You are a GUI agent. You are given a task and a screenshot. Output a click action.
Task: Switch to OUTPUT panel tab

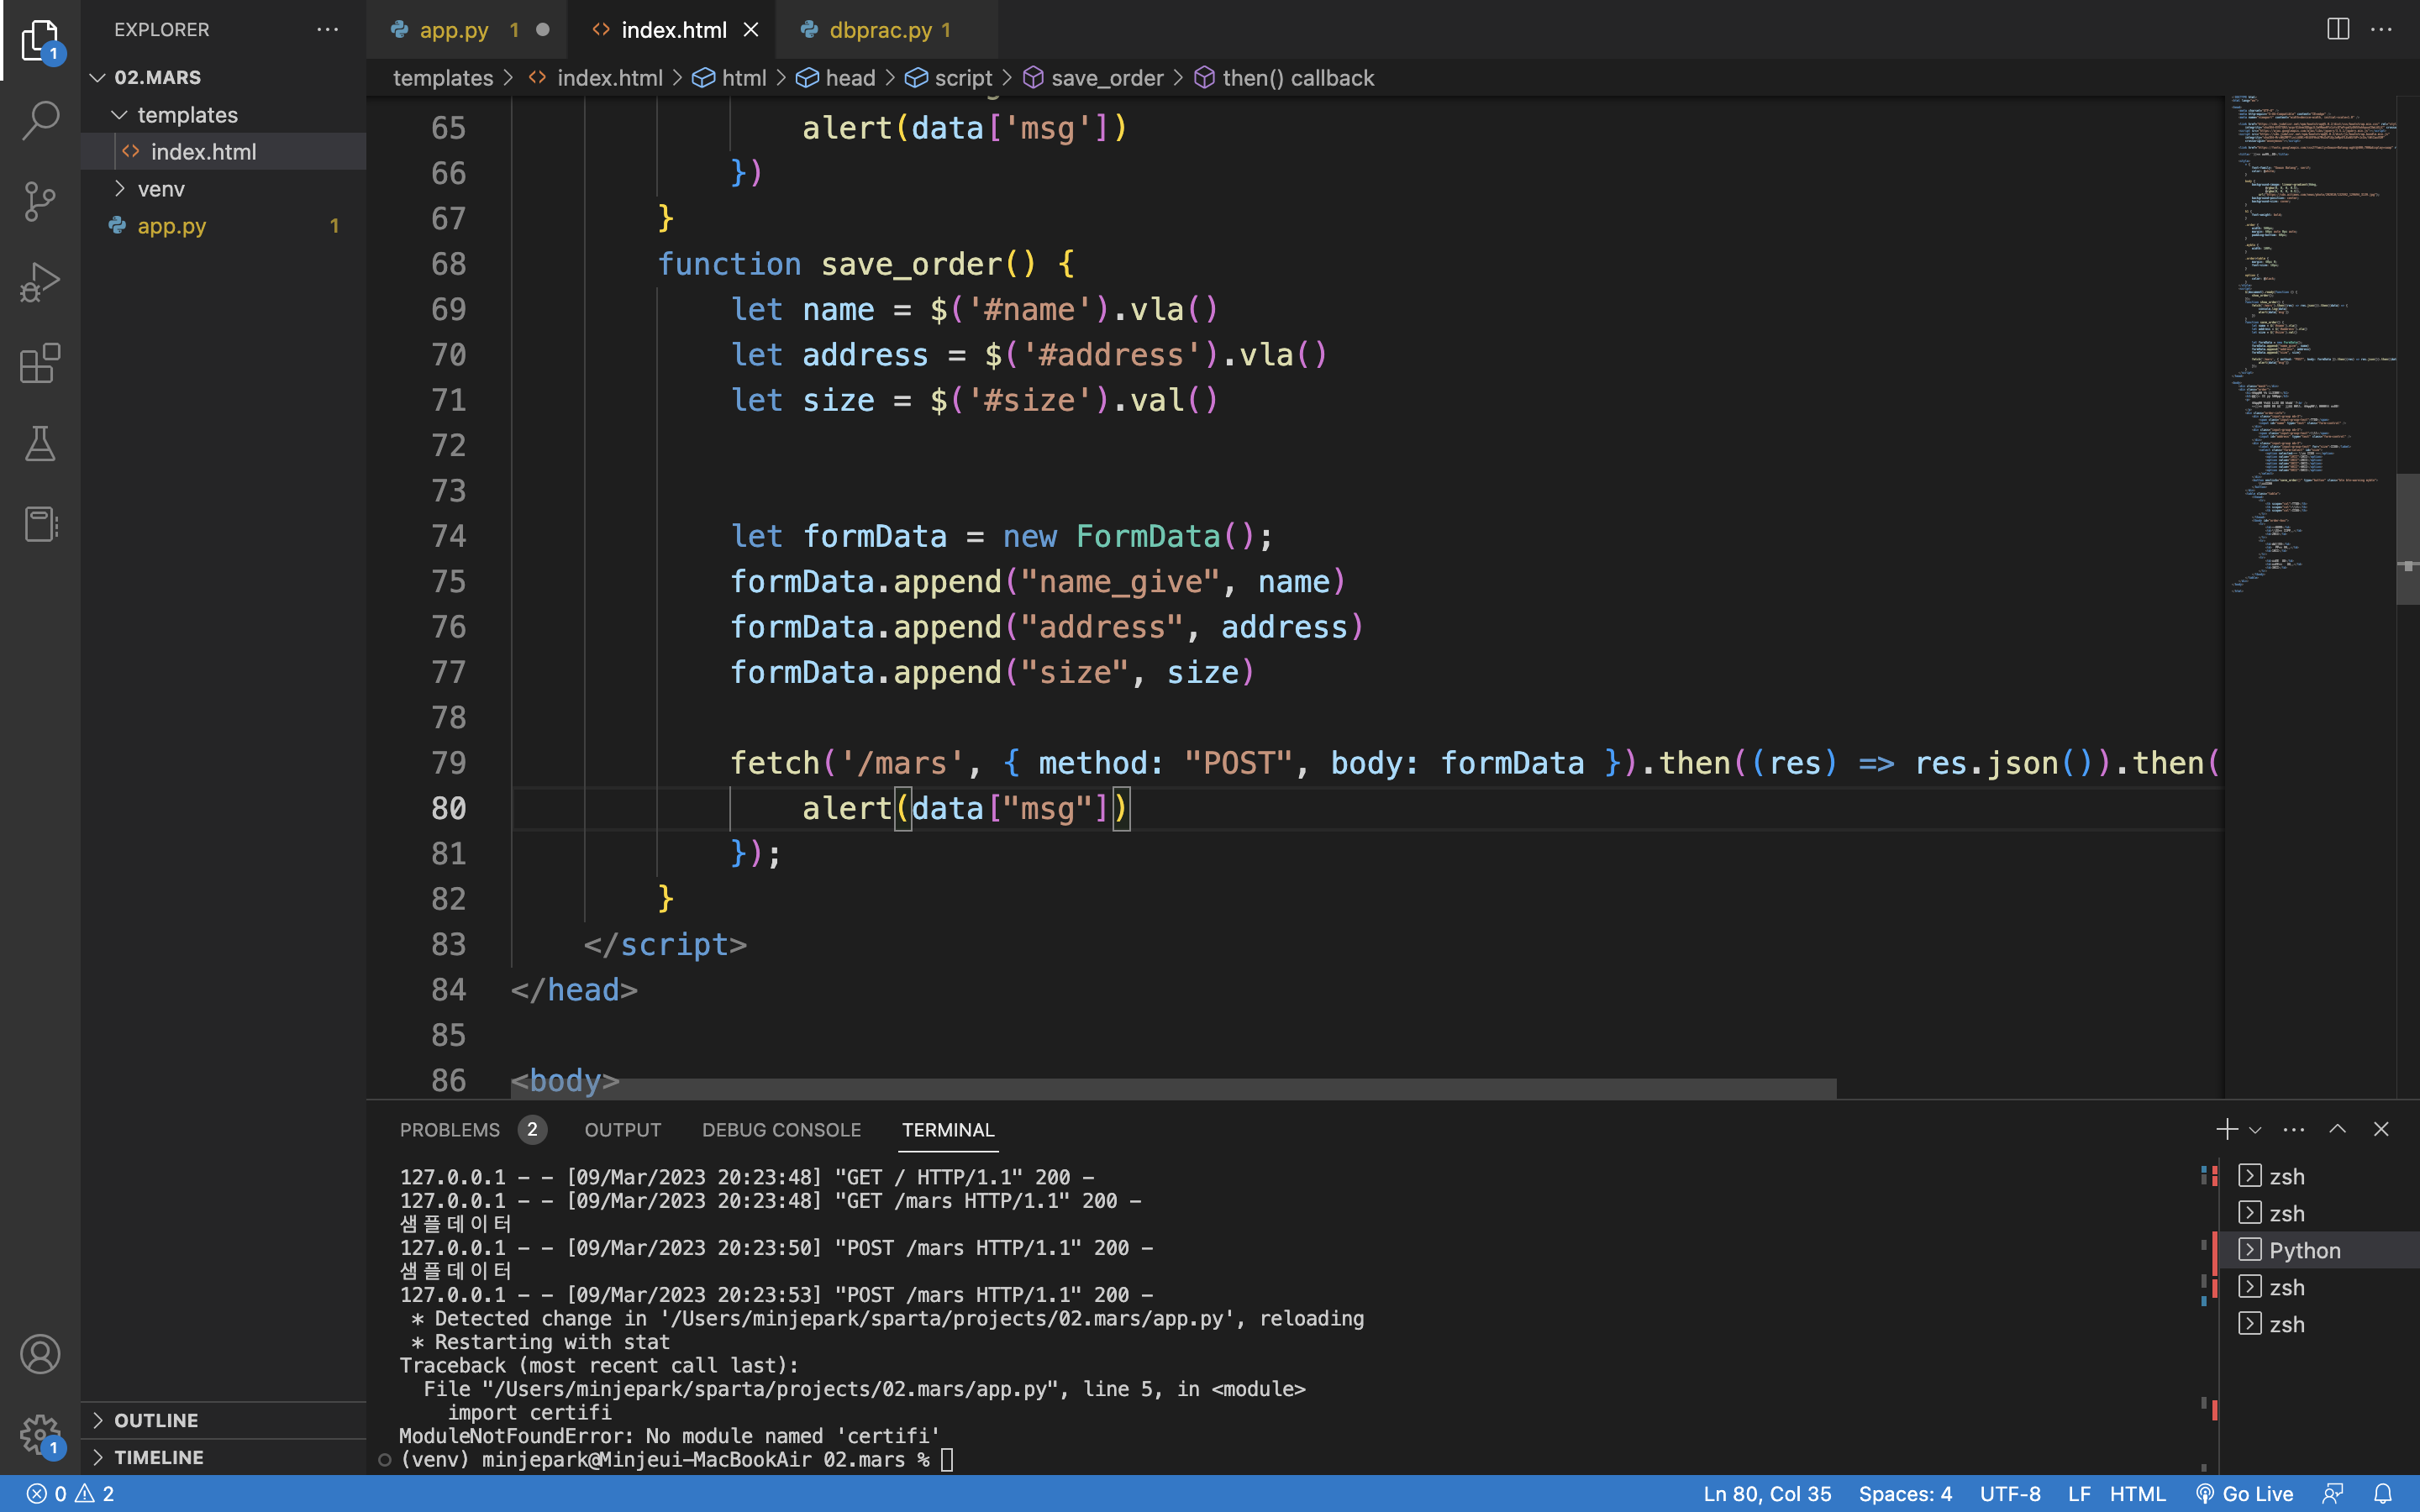pos(622,1130)
